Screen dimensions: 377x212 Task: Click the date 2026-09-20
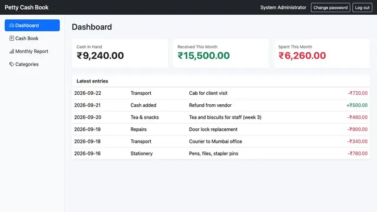88,117
